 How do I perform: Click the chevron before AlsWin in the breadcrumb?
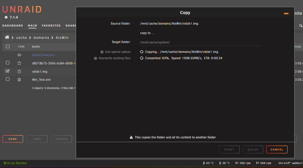52,38
